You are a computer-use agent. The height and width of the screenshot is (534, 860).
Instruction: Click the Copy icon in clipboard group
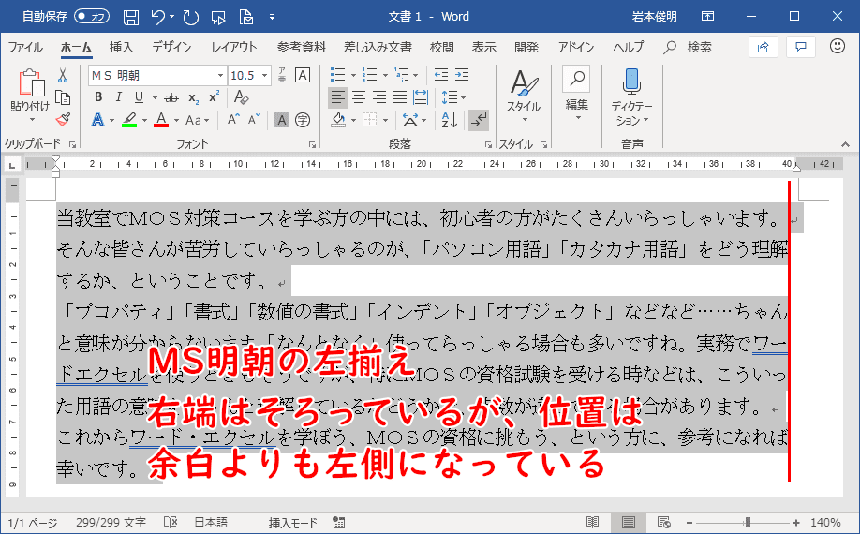63,97
